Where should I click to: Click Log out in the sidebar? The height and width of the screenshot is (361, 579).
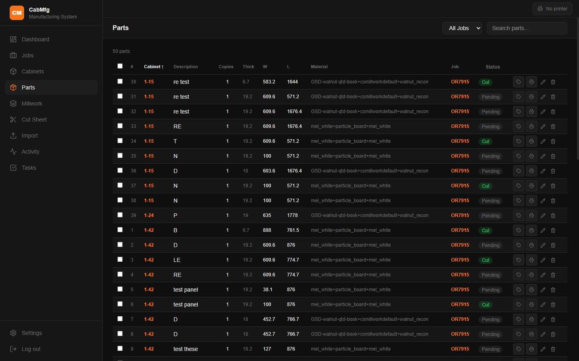[31, 349]
